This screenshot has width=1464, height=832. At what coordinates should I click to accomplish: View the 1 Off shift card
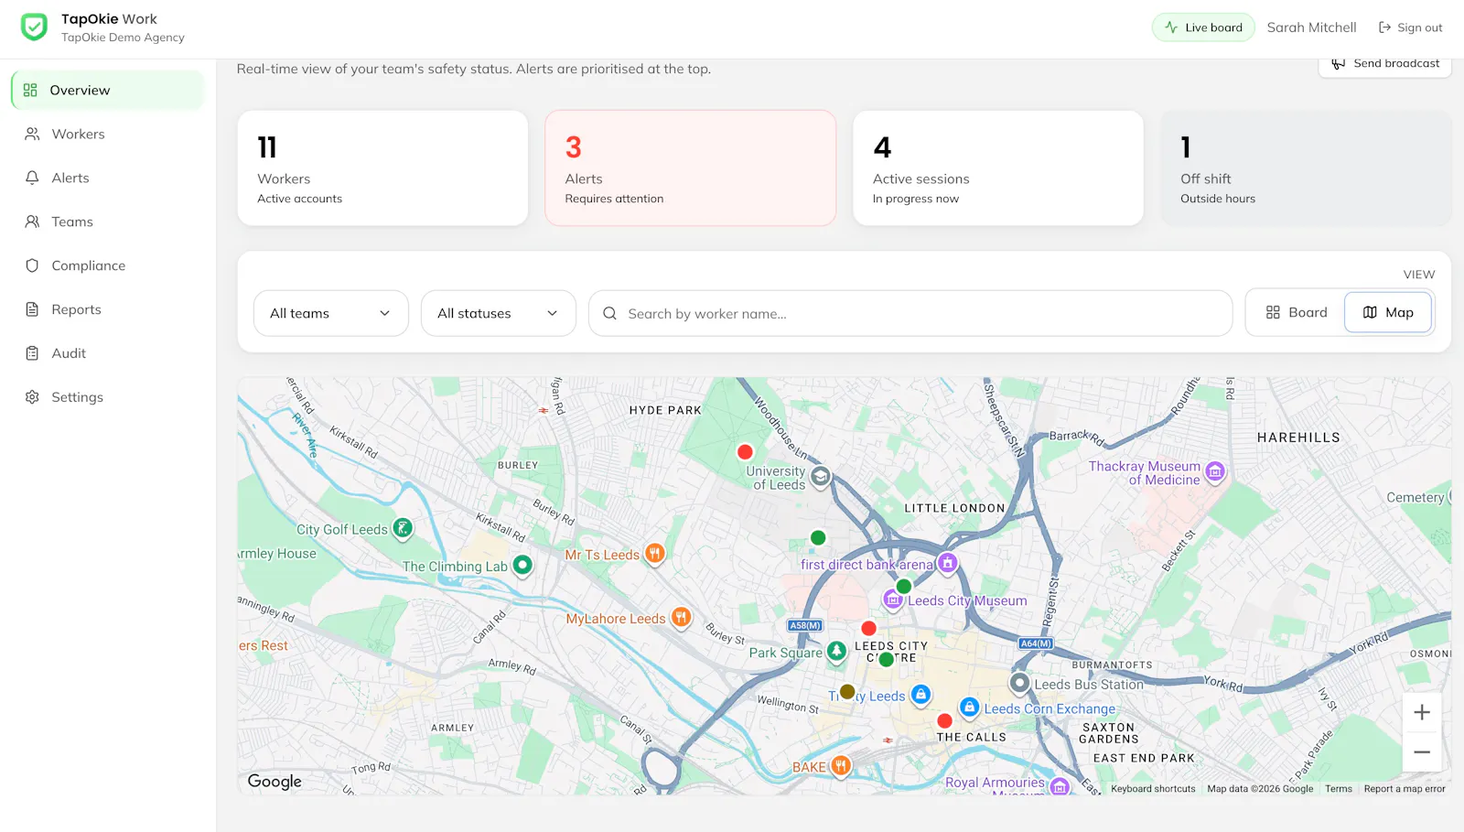coord(1306,168)
